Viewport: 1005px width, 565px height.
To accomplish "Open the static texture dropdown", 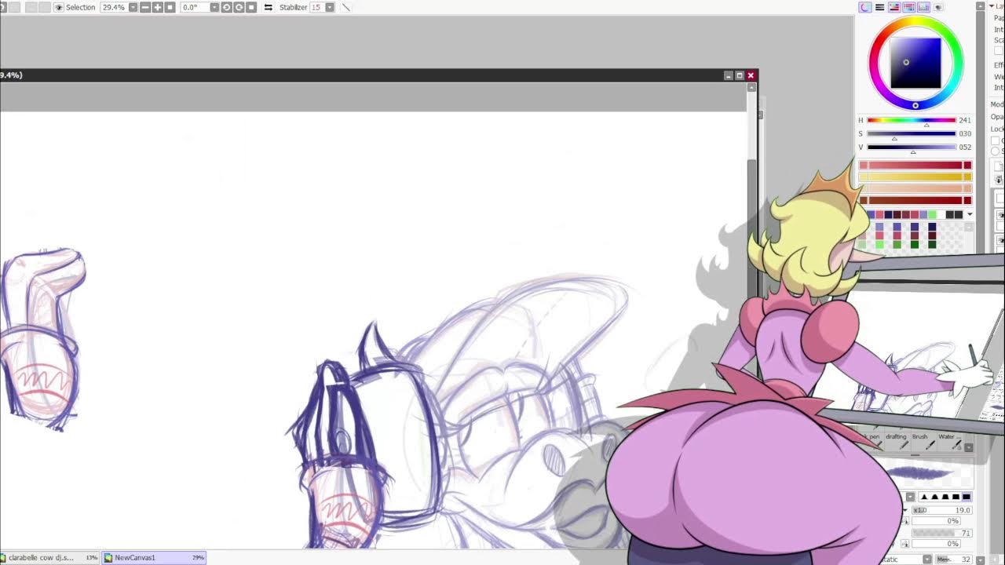I will [926, 560].
